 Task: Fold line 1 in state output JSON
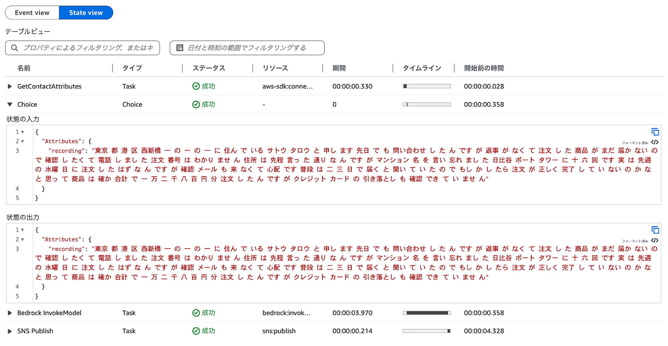point(22,230)
